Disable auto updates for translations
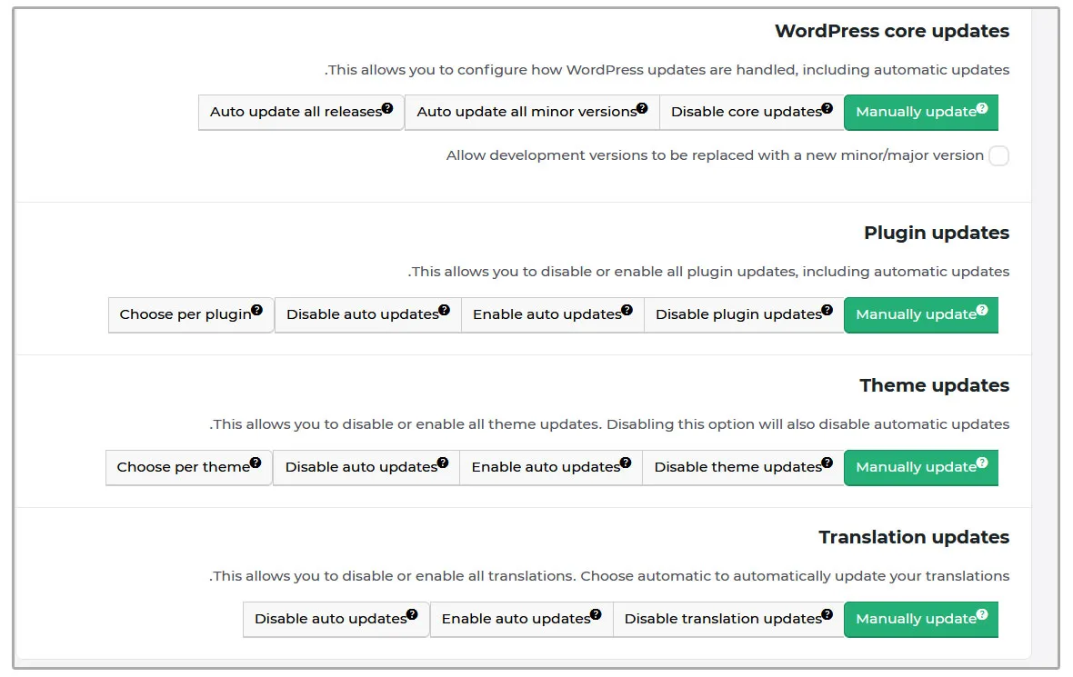The height and width of the screenshot is (677, 1073). 336,619
